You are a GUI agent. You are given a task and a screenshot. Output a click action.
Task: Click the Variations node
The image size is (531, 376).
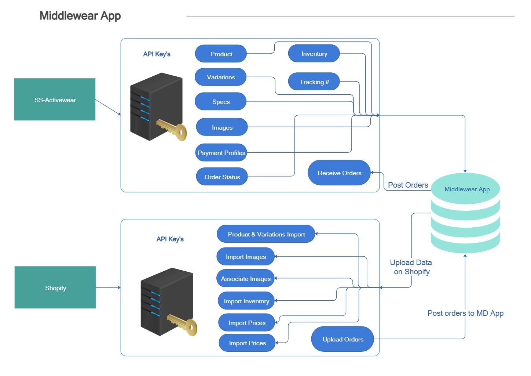pyautogui.click(x=220, y=77)
